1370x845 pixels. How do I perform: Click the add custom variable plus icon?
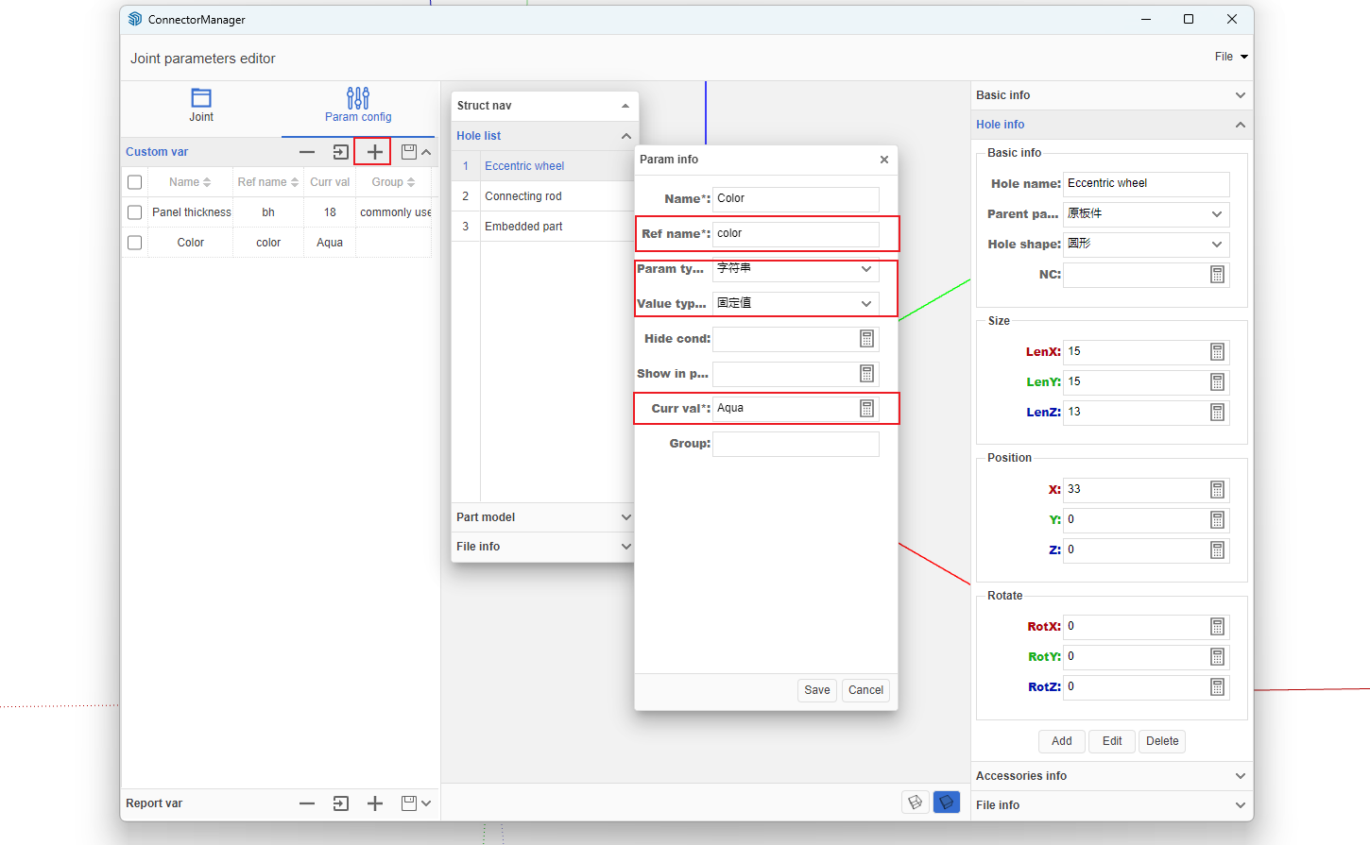pos(374,152)
